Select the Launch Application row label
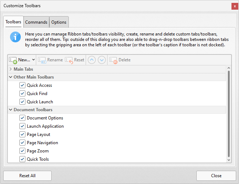Screen dimensions: 239x184 (45, 126)
